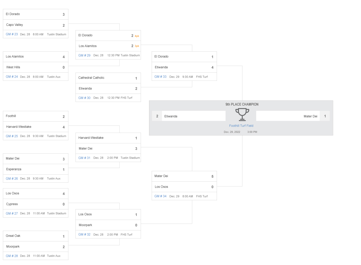
Task: Open the GM # 26 game link
Action: coord(12,179)
